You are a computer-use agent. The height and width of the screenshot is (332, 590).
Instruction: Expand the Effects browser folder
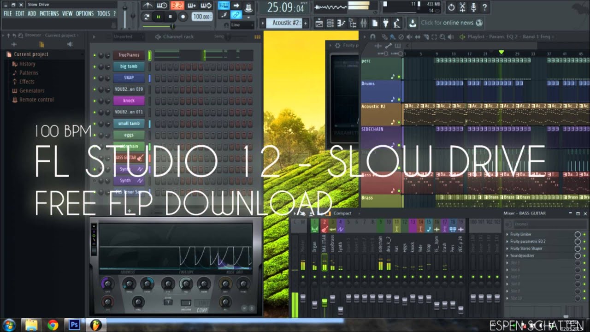[x=27, y=82]
